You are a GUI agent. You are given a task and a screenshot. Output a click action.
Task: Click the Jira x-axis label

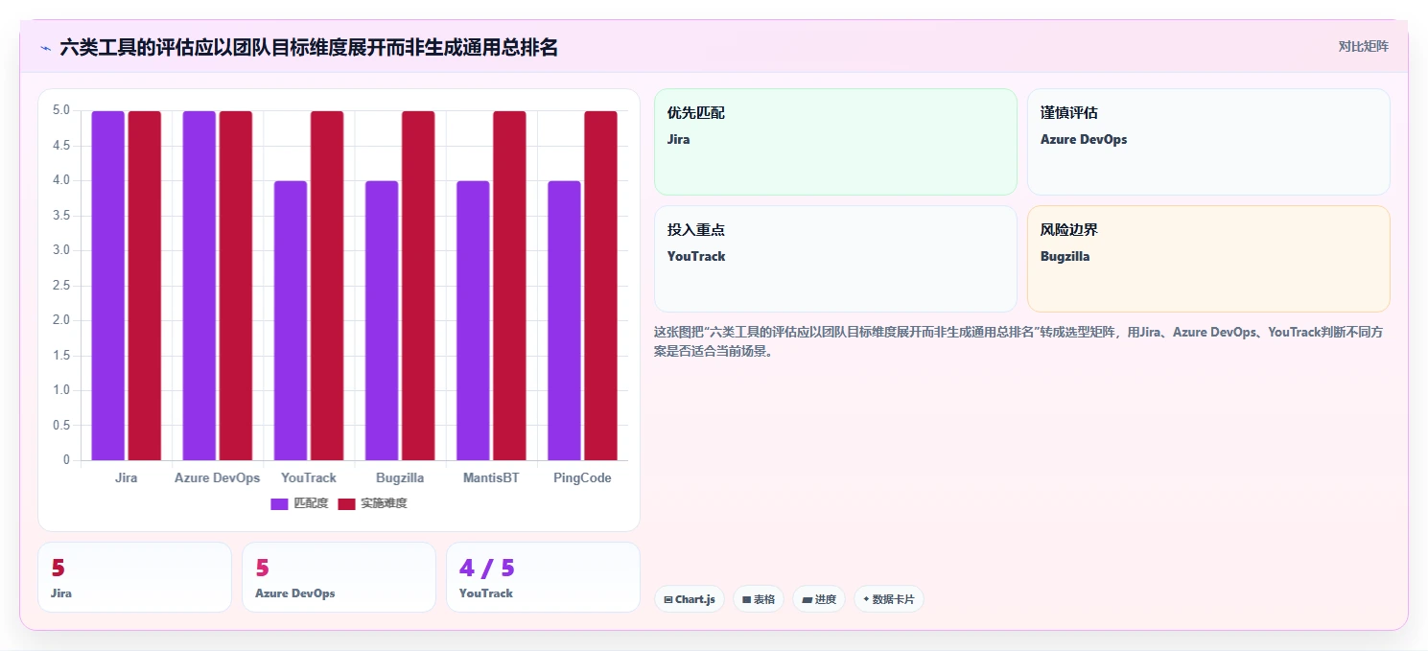point(127,477)
